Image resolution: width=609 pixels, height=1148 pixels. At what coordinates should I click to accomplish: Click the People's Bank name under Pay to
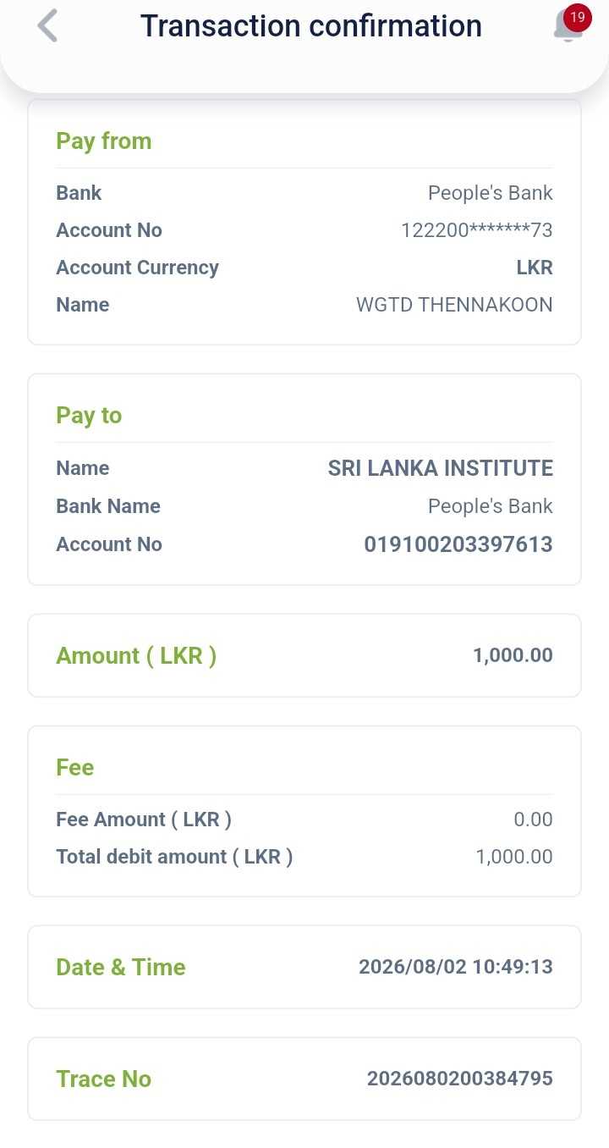491,506
